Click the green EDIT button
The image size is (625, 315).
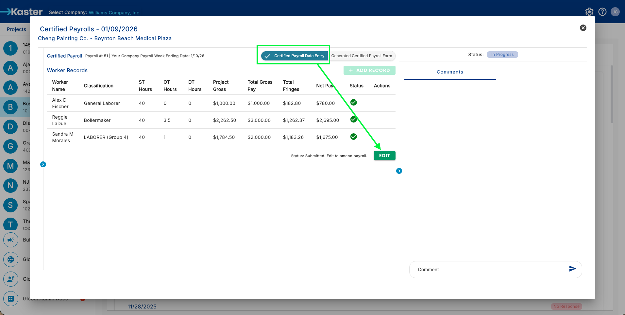coord(384,156)
